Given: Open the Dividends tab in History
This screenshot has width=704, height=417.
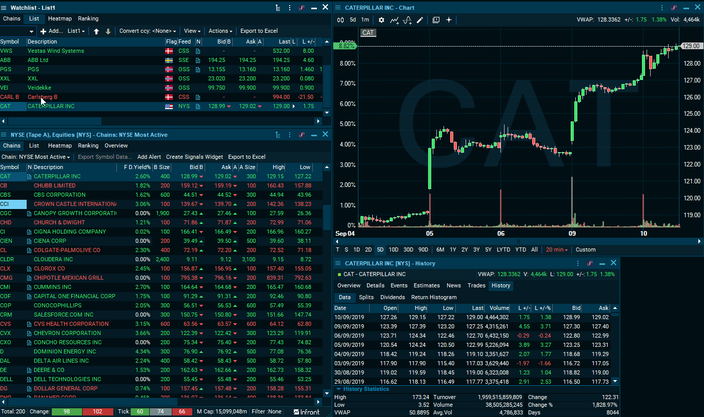Looking at the screenshot, I should tap(392, 298).
